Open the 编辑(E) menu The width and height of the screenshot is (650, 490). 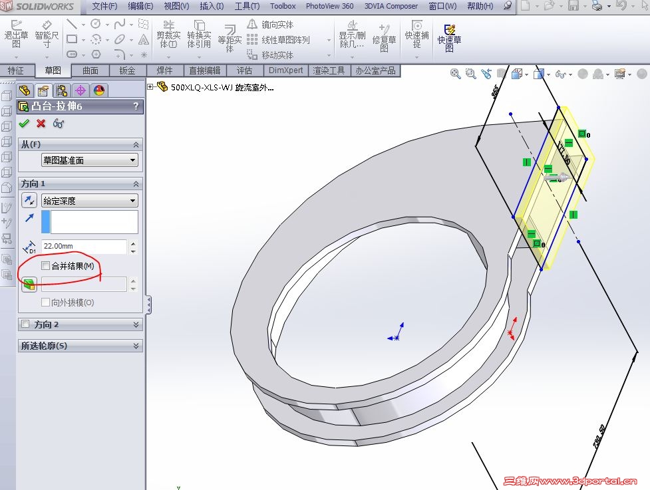140,6
